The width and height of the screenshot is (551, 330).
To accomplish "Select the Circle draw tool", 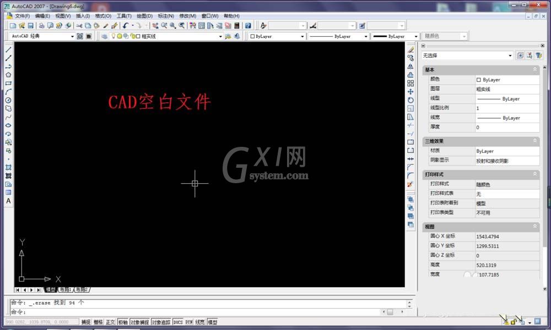I will pyautogui.click(x=8, y=100).
